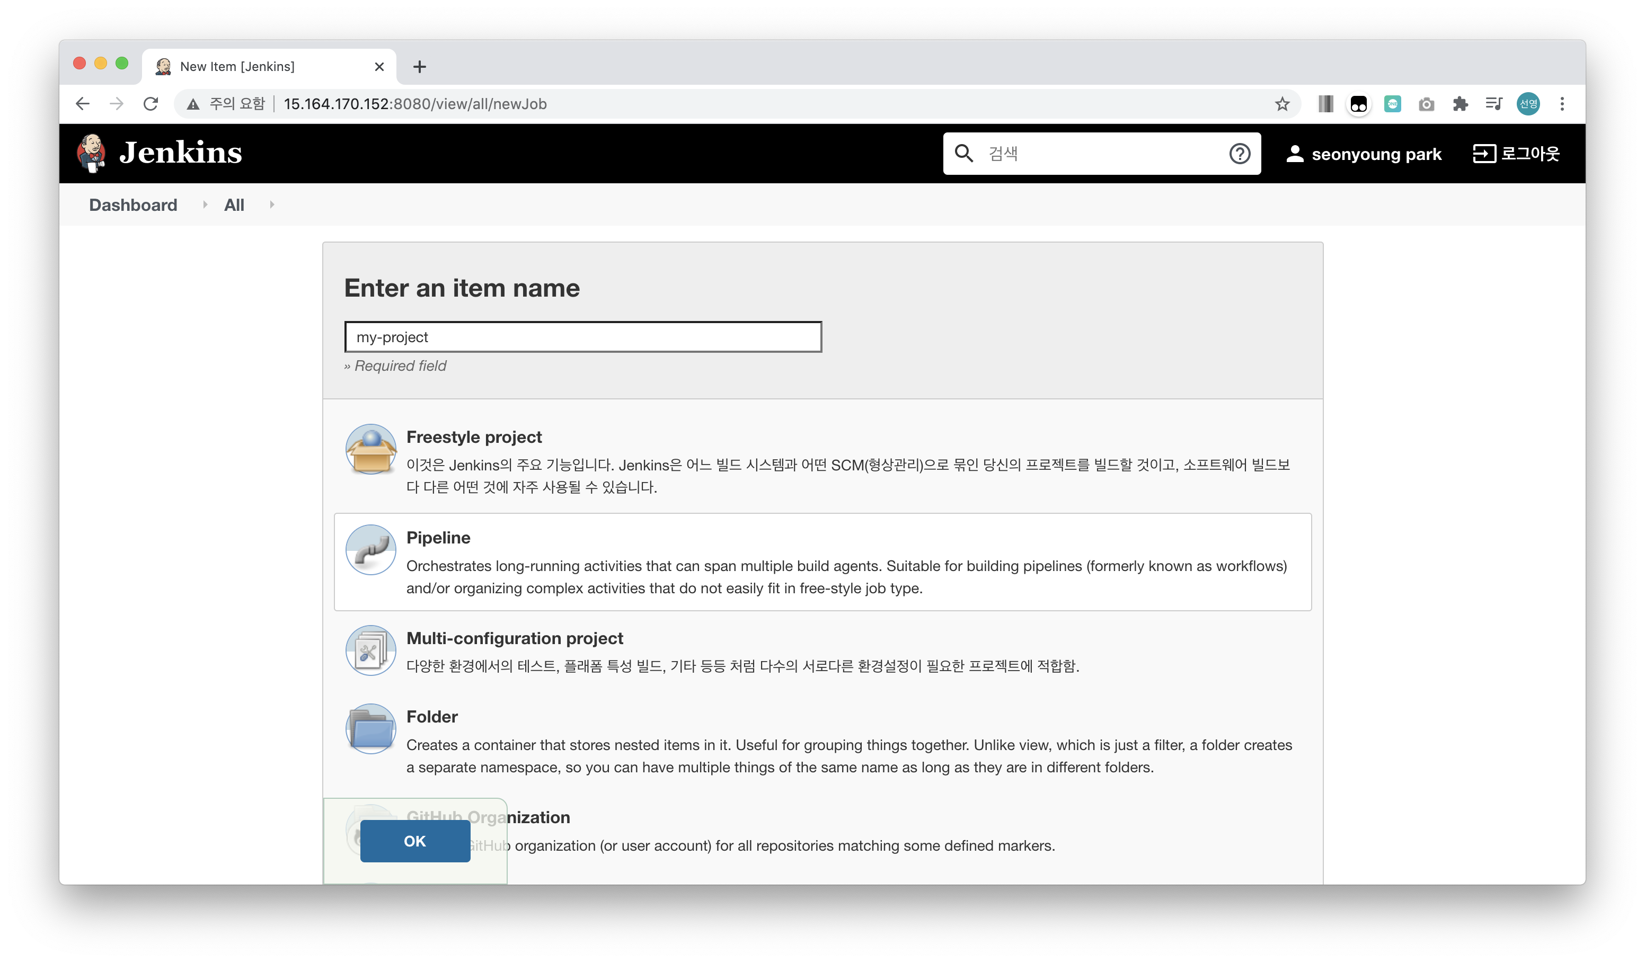Screen dimensions: 1645x963
Task: Click the search help question-mark icon
Action: (1239, 153)
